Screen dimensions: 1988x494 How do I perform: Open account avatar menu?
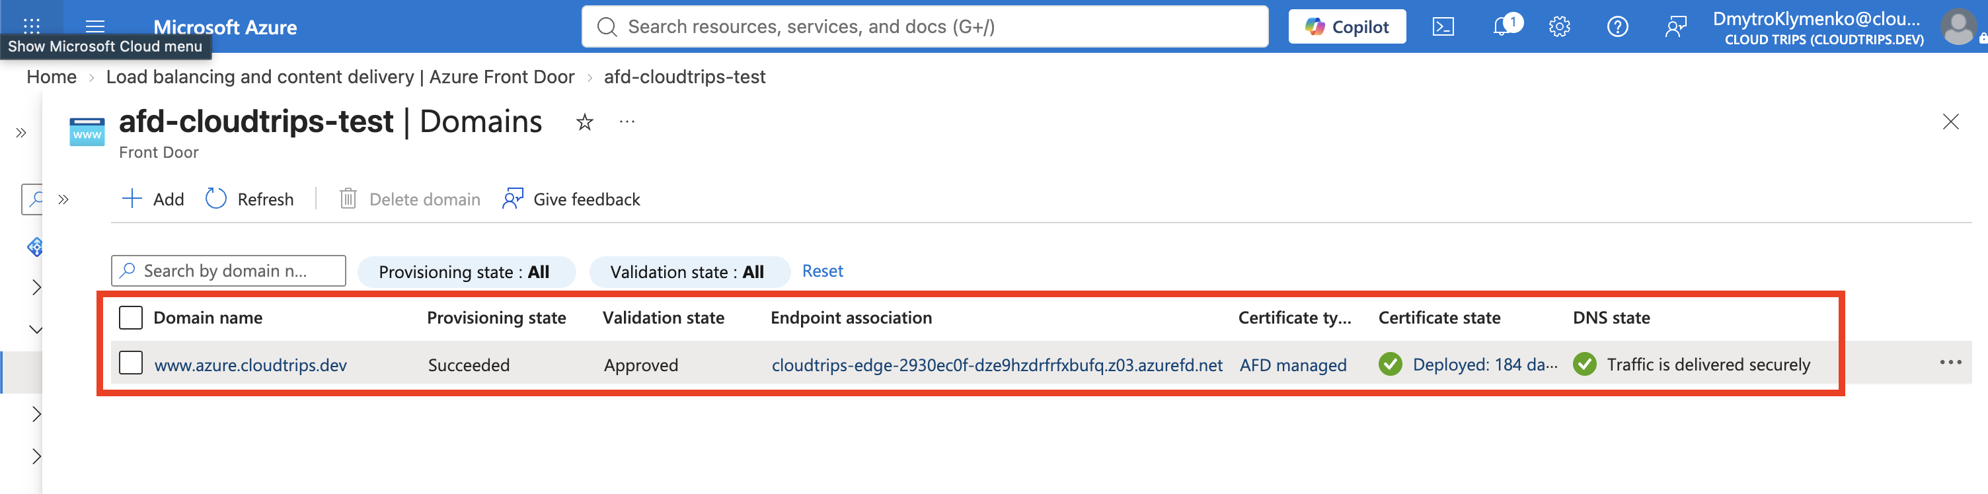coord(1958,27)
